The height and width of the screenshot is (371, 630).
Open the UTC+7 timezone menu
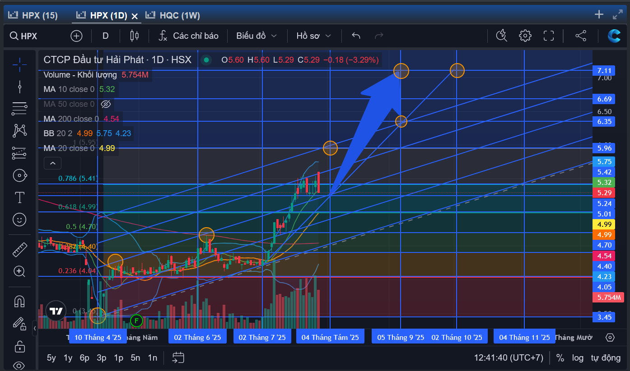(x=509, y=358)
